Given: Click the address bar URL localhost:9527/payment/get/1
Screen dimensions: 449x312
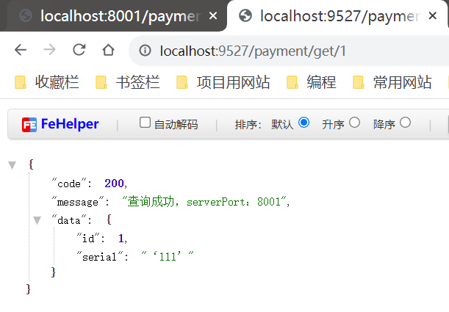Looking at the screenshot, I should click(253, 51).
